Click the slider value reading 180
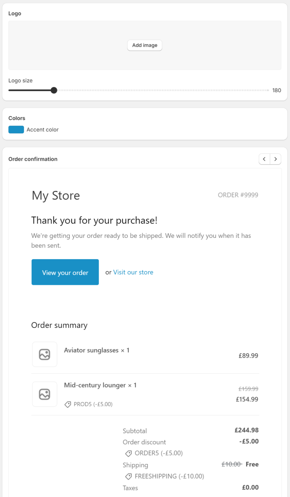 (276, 90)
